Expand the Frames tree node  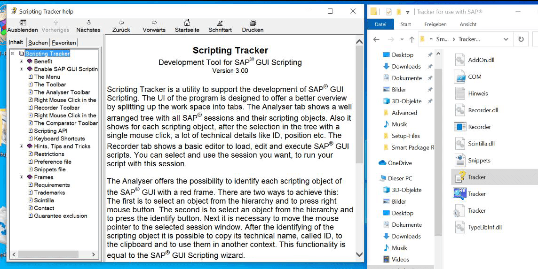tap(21, 177)
